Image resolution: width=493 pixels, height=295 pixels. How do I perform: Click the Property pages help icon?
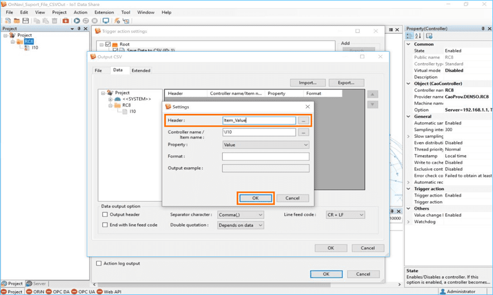point(429,36)
